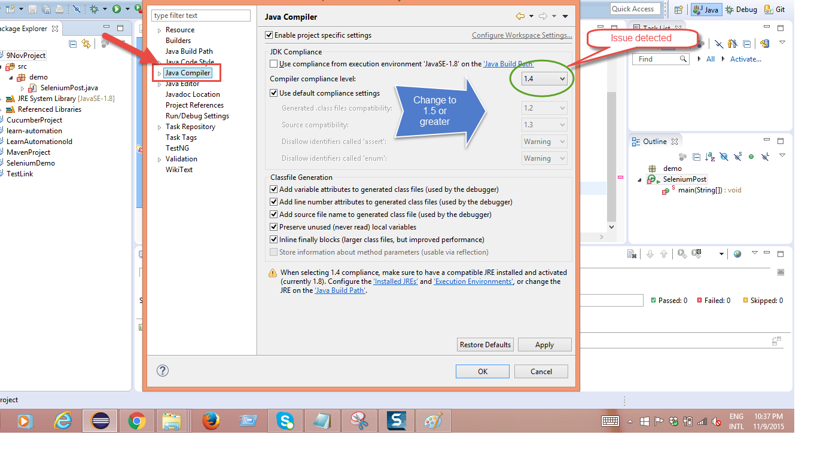Click the Debug bug icon in toolbar
Image resolution: width=817 pixels, height=459 pixels.
pyautogui.click(x=94, y=9)
